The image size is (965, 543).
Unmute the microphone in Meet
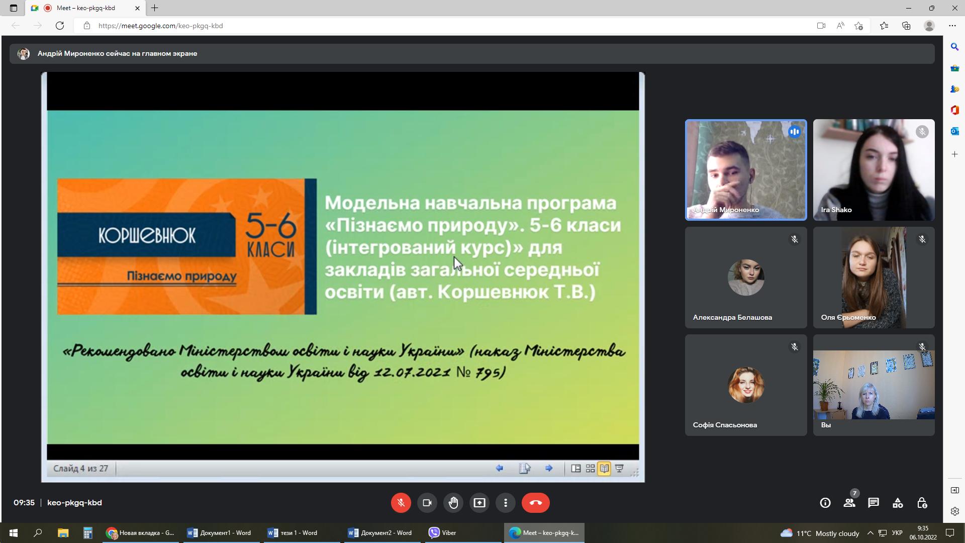point(401,503)
